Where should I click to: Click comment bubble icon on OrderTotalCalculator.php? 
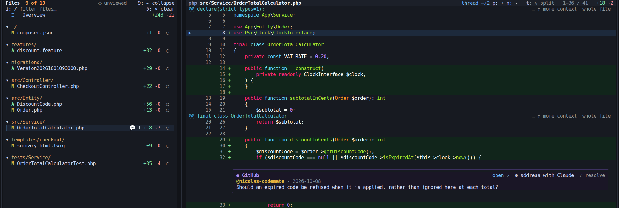pos(133,128)
